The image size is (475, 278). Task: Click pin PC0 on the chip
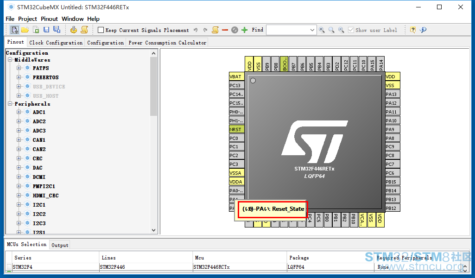(237, 138)
